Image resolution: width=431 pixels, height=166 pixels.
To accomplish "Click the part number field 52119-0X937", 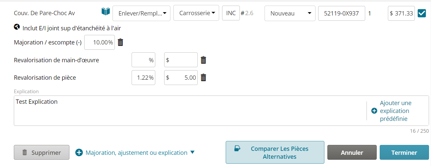I will [342, 13].
